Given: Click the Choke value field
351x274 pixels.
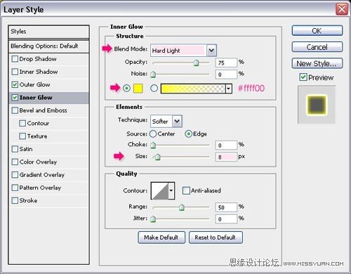Looking at the screenshot, I should (226, 145).
